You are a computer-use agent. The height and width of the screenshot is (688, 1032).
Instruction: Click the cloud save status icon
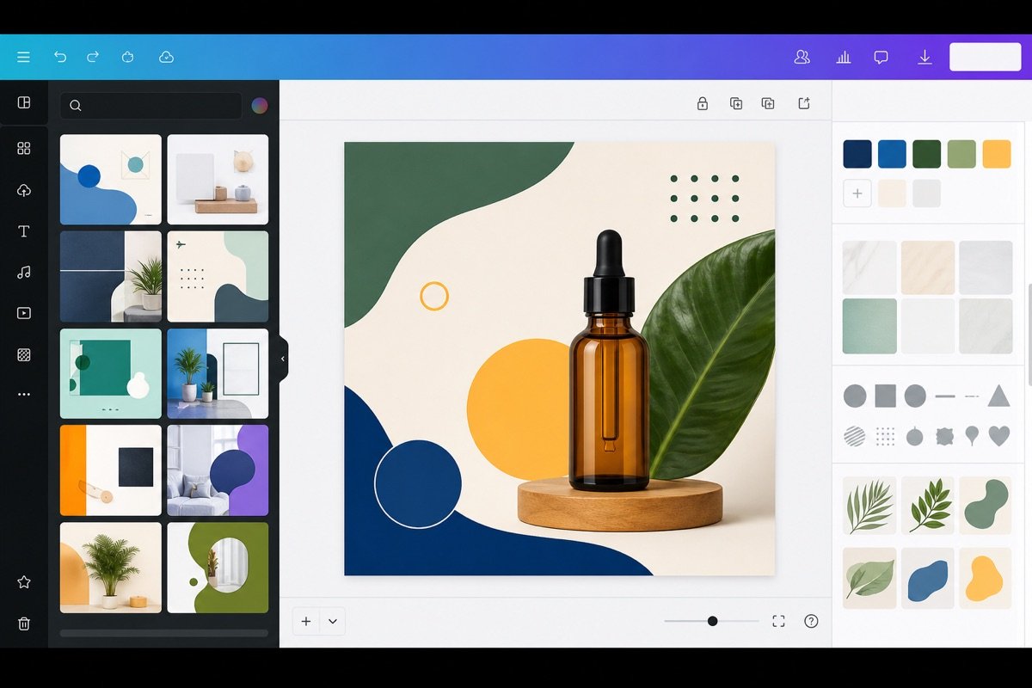point(166,57)
